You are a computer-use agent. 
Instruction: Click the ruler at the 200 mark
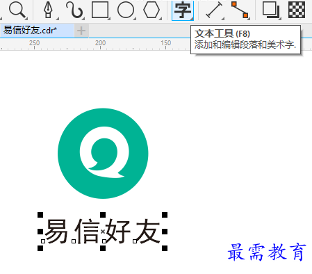(100, 43)
